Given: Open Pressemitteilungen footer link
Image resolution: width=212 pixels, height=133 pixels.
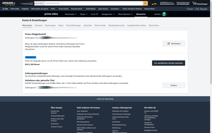Looking at the screenshot, I should pyautogui.click(x=58, y=116).
